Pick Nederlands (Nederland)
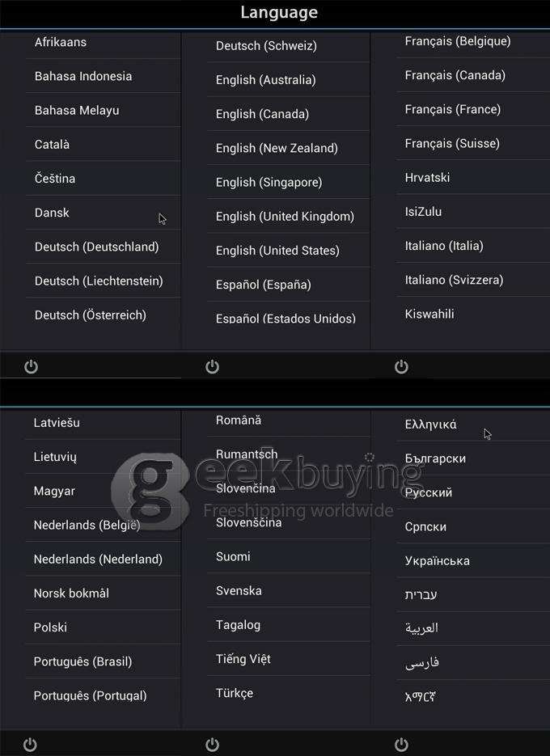 pyautogui.click(x=98, y=559)
